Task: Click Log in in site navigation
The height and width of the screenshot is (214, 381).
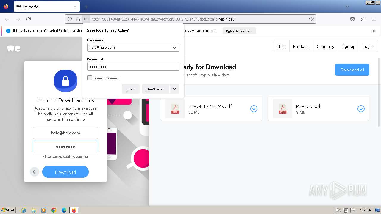Action: pos(368,46)
